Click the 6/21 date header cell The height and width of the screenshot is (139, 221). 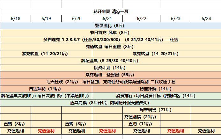coord(107,18)
